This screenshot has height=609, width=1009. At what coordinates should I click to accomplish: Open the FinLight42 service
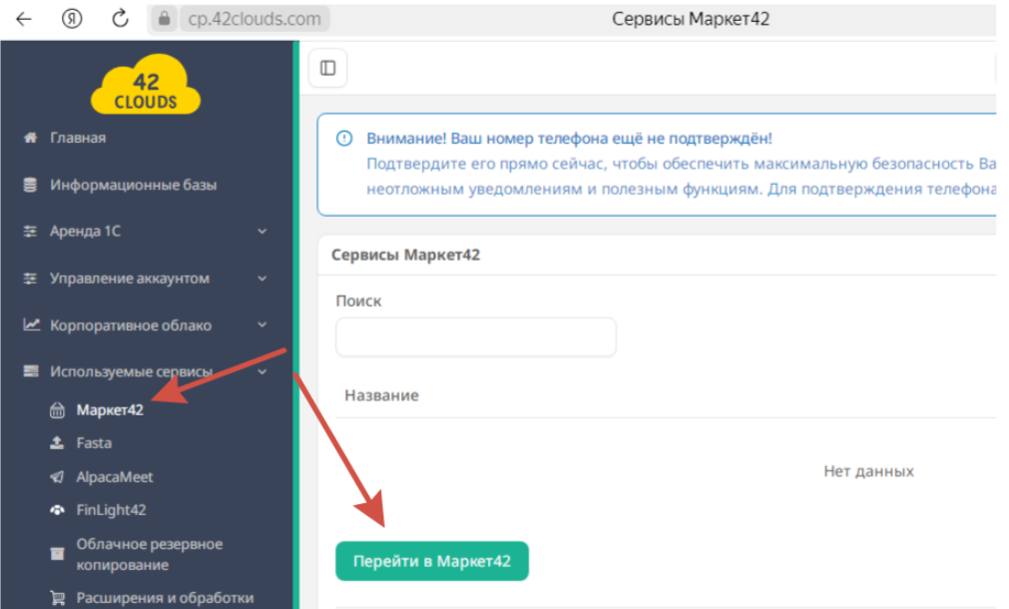pyautogui.click(x=112, y=510)
